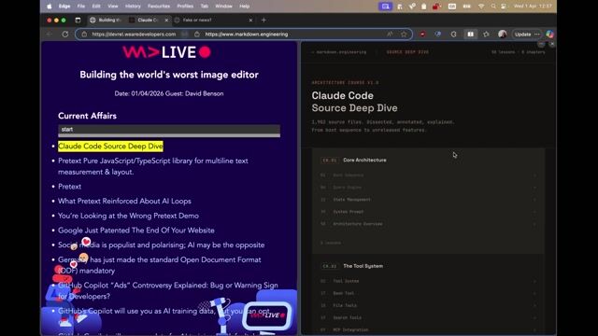Open the Copilot sidebar icon
Image resolution: width=598 pixels, height=336 pixels.
pos(549,35)
